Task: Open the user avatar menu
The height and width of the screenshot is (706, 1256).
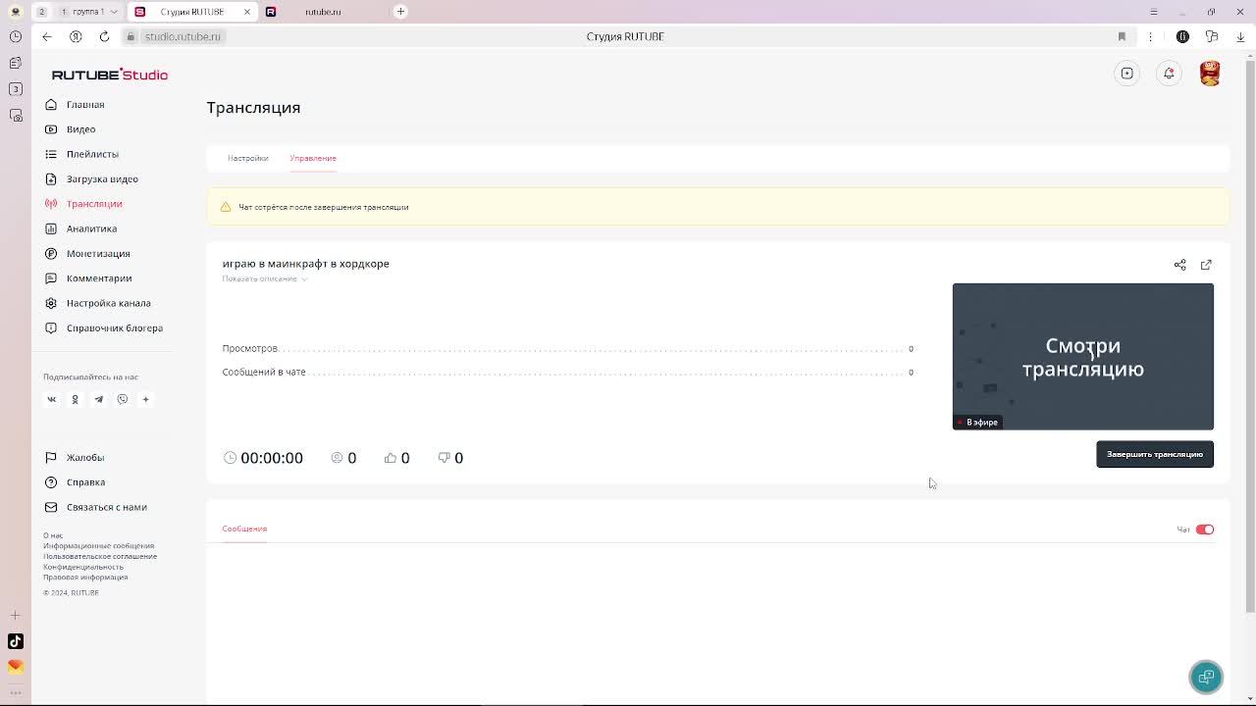Action: pos(1210,74)
